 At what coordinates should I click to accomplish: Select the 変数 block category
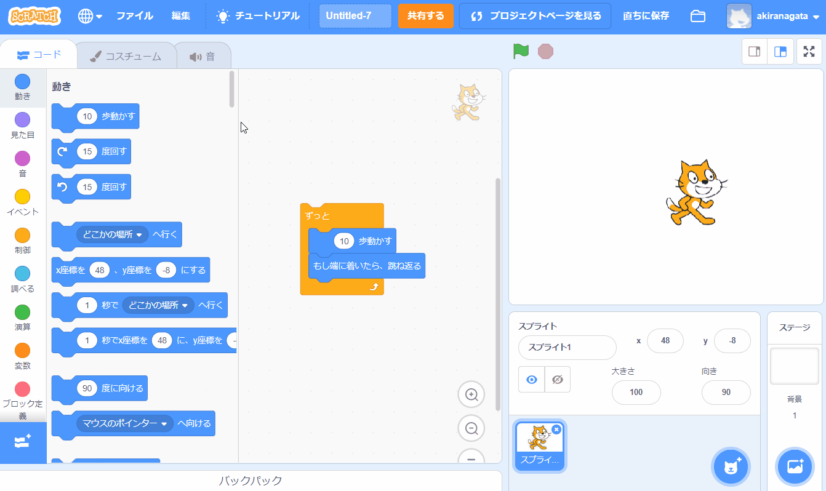pos(23,356)
